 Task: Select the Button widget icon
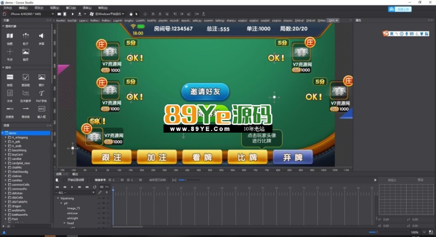(10, 77)
